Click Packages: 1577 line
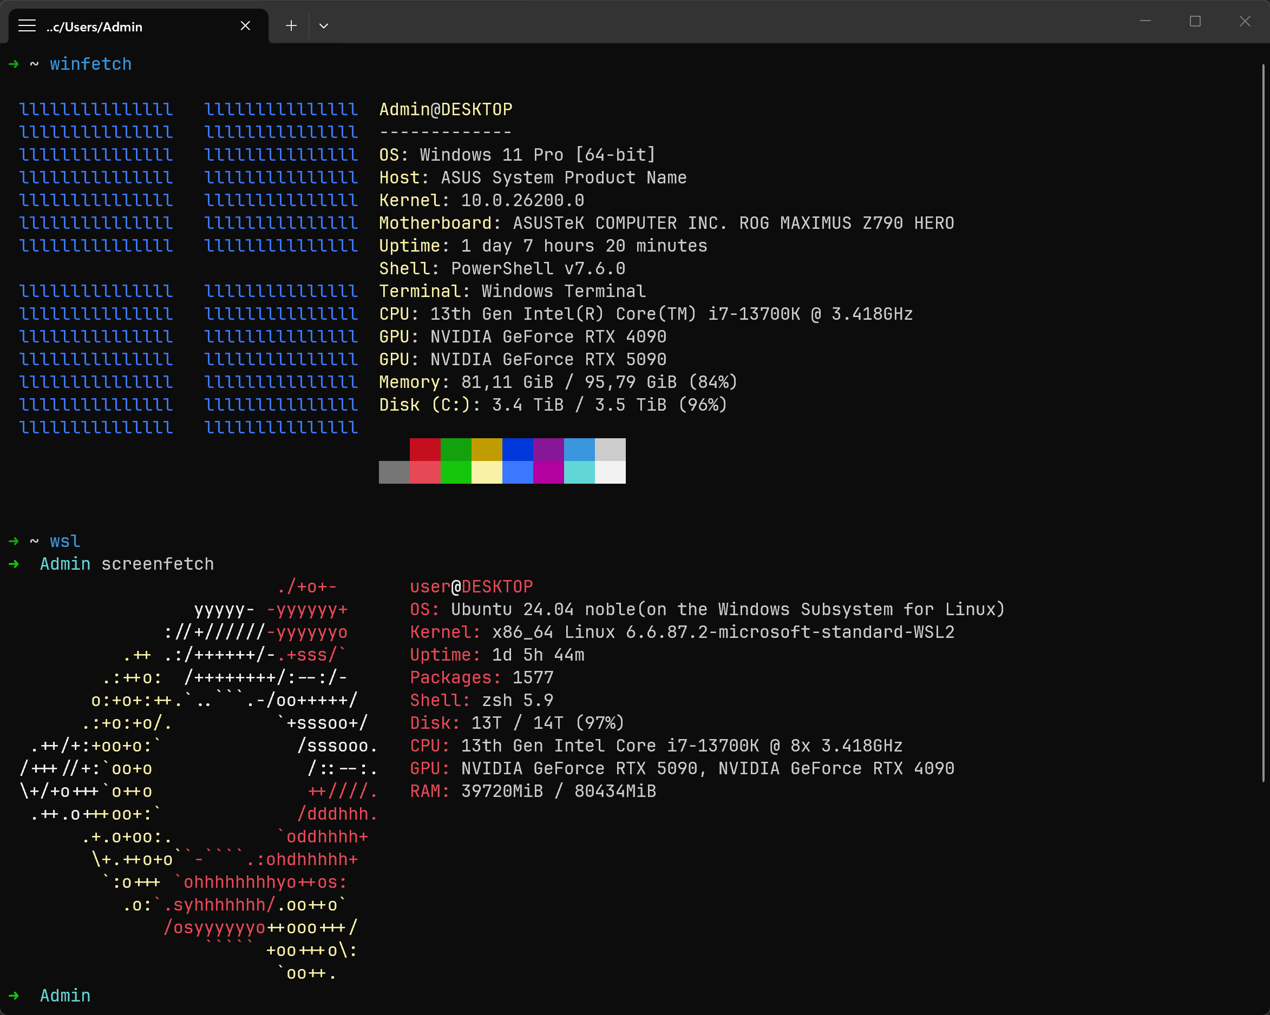1270x1015 pixels. pyautogui.click(x=482, y=677)
